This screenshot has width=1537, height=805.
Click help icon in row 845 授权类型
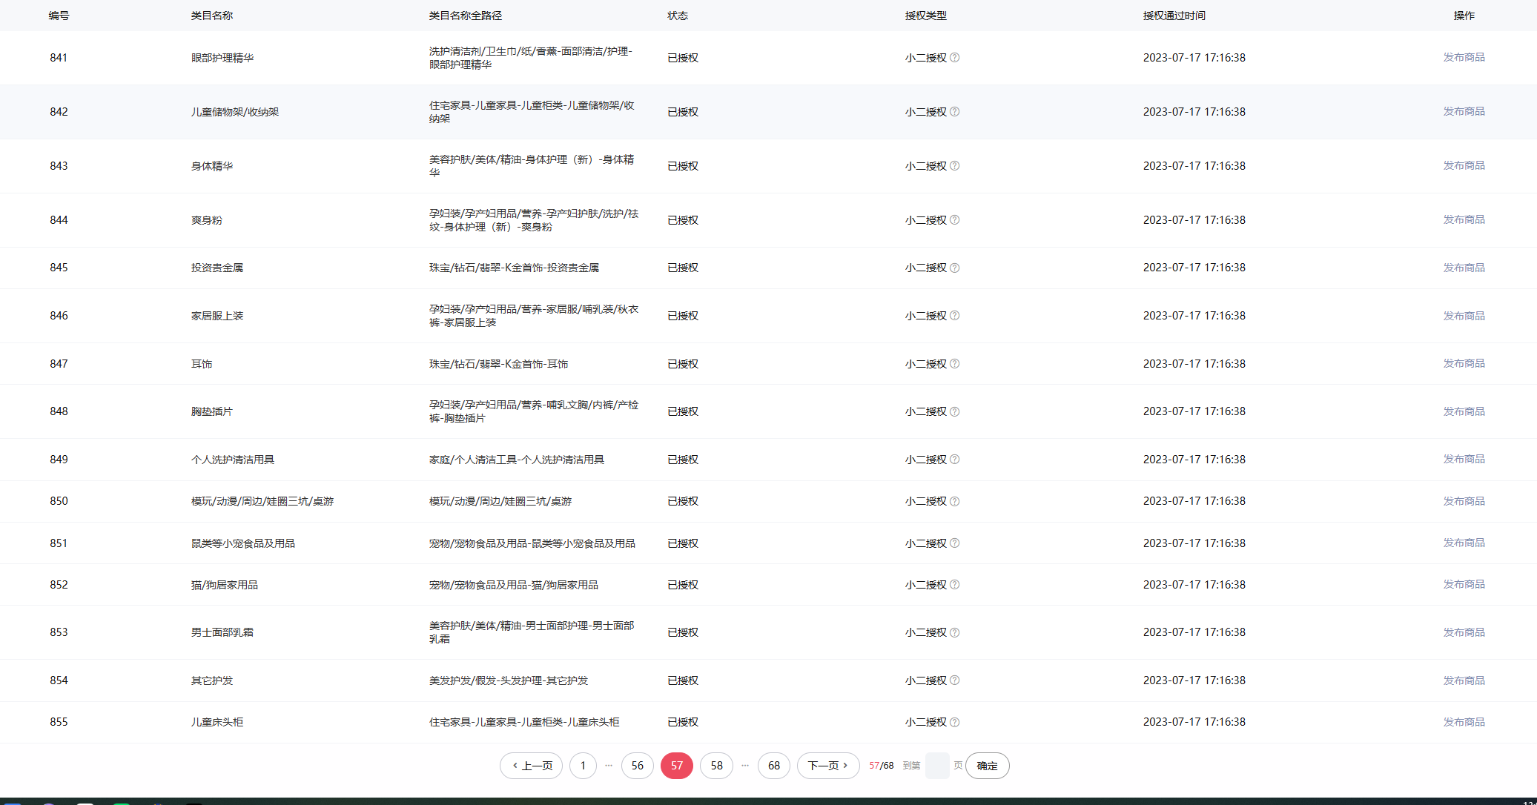[954, 268]
